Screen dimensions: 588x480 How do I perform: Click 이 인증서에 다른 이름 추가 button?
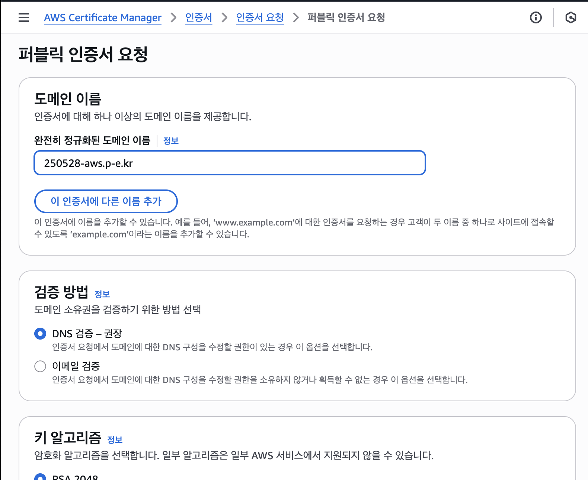(106, 201)
